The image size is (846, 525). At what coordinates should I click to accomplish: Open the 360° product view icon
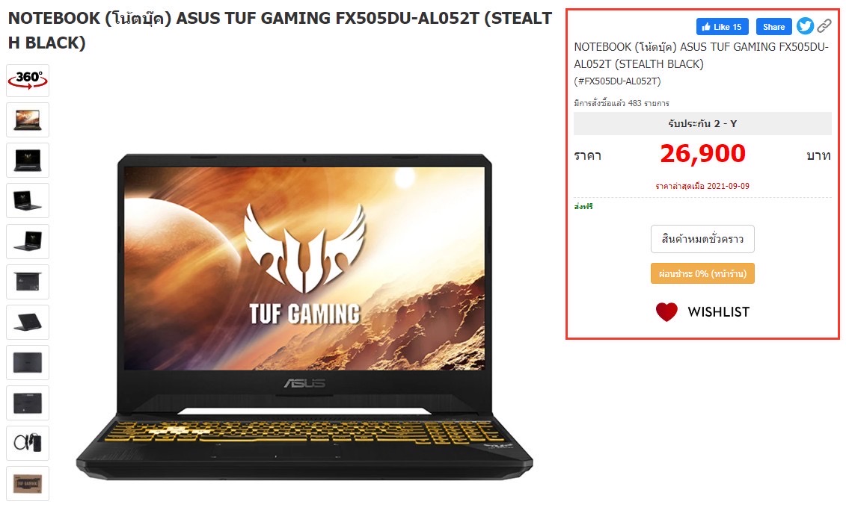click(x=28, y=80)
